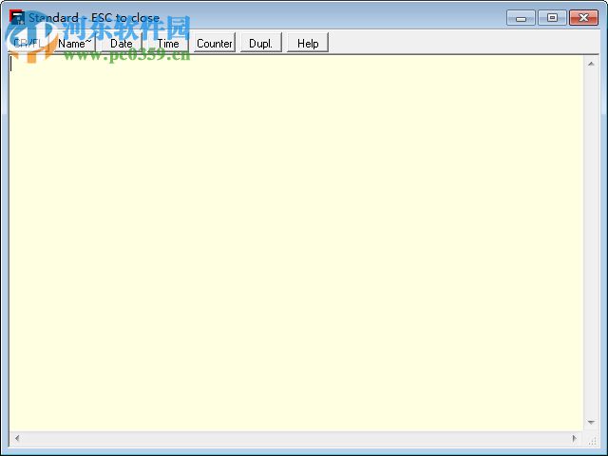Close the Standard window

583,18
